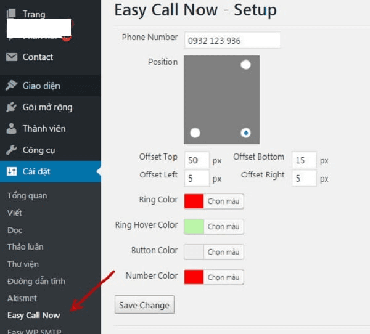Click the Offset Bottom label
370x334 pixels.
[x=258, y=157]
